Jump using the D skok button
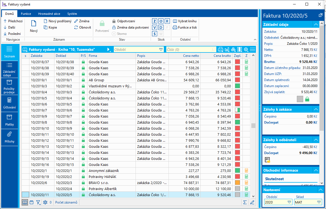Viewport: 326px width, 209px height. click(x=161, y=27)
